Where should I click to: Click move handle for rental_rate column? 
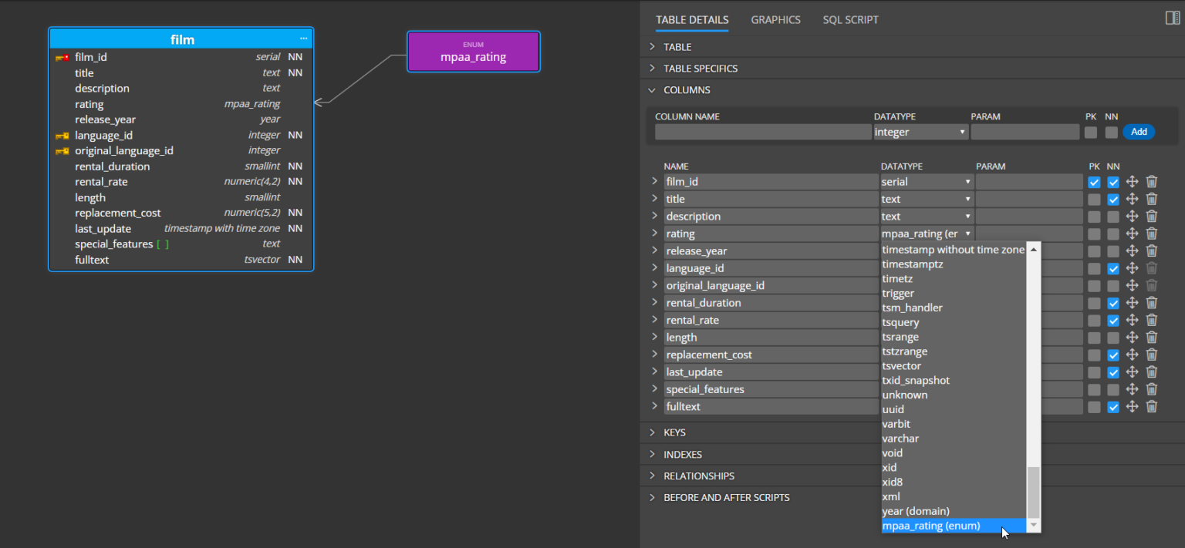(x=1132, y=320)
